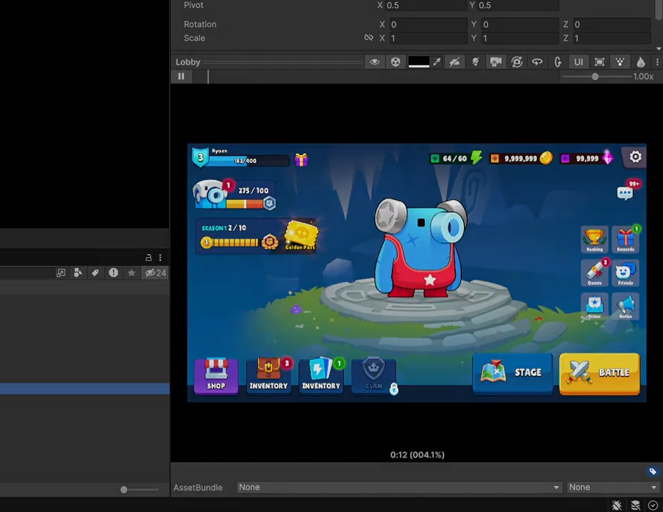Open preview toolbar three-dot menu
This screenshot has width=663, height=512.
[657, 62]
